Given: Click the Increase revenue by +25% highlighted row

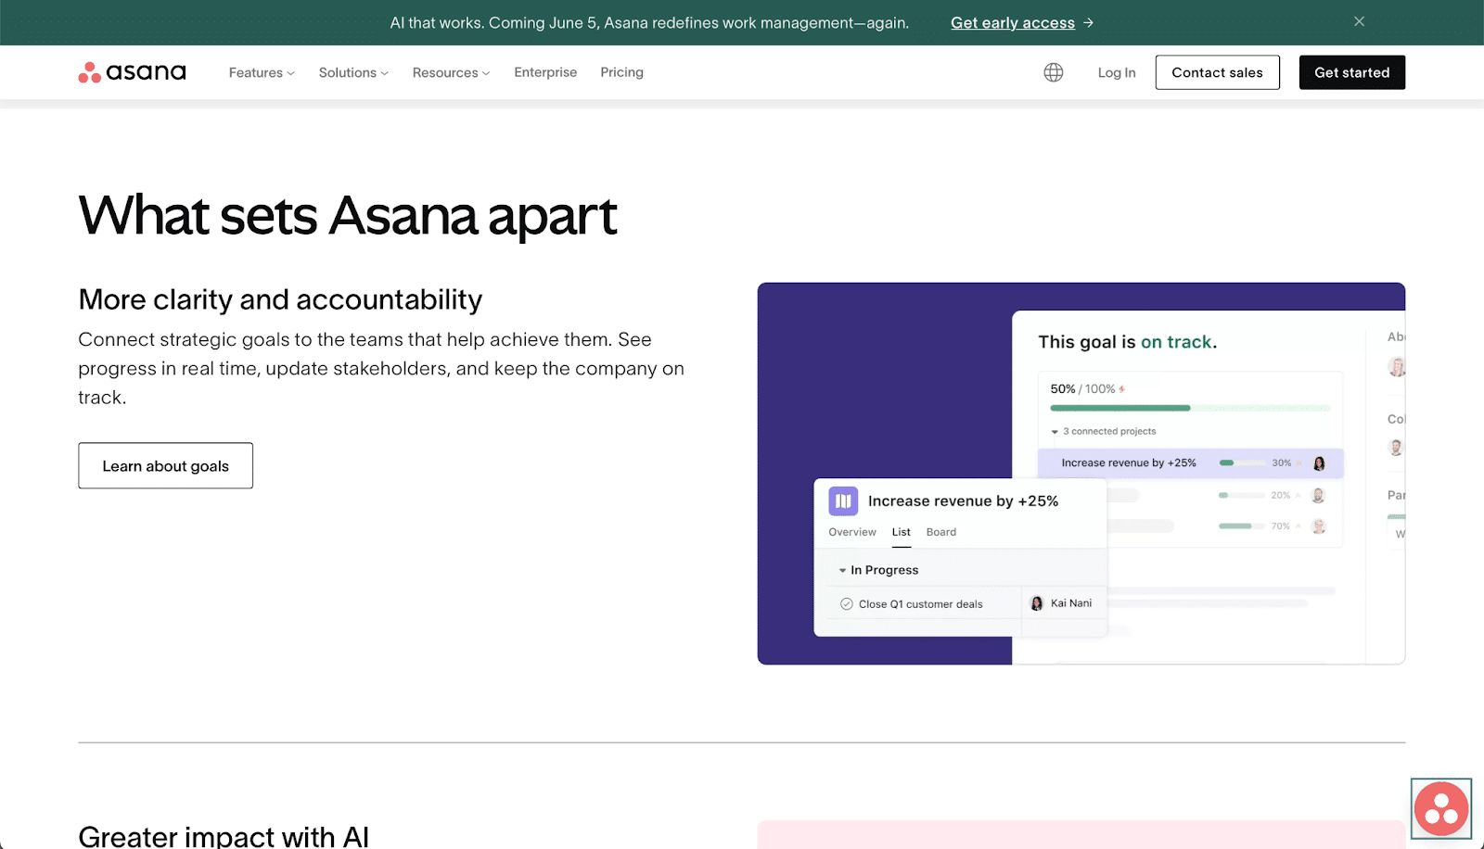Looking at the screenshot, I should click(1190, 463).
